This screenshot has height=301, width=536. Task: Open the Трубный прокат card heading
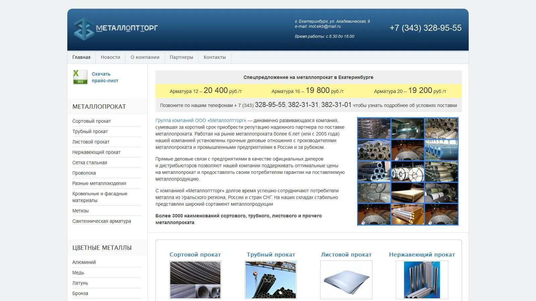coord(271,255)
